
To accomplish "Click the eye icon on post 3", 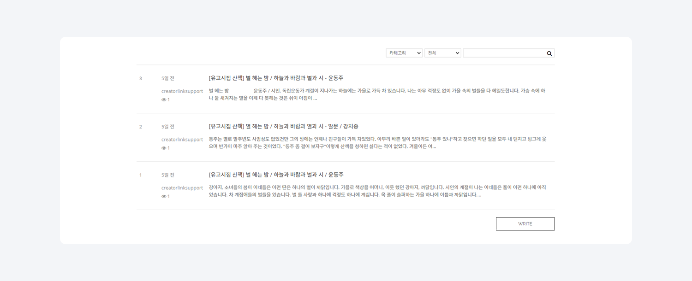I will pyautogui.click(x=163, y=100).
